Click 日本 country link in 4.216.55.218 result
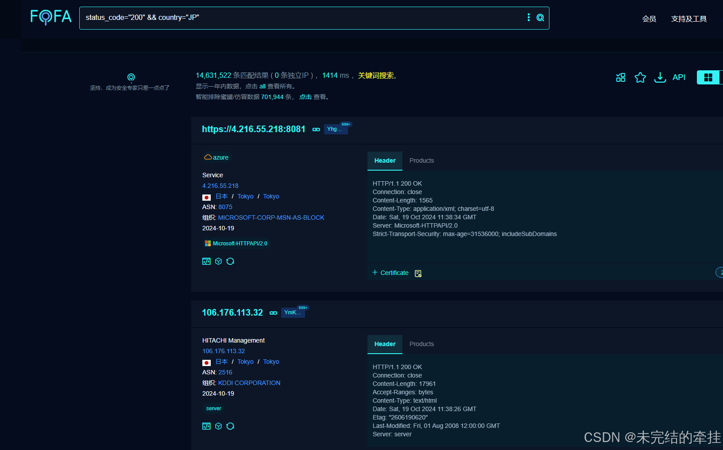This screenshot has height=450, width=723. pos(222,196)
